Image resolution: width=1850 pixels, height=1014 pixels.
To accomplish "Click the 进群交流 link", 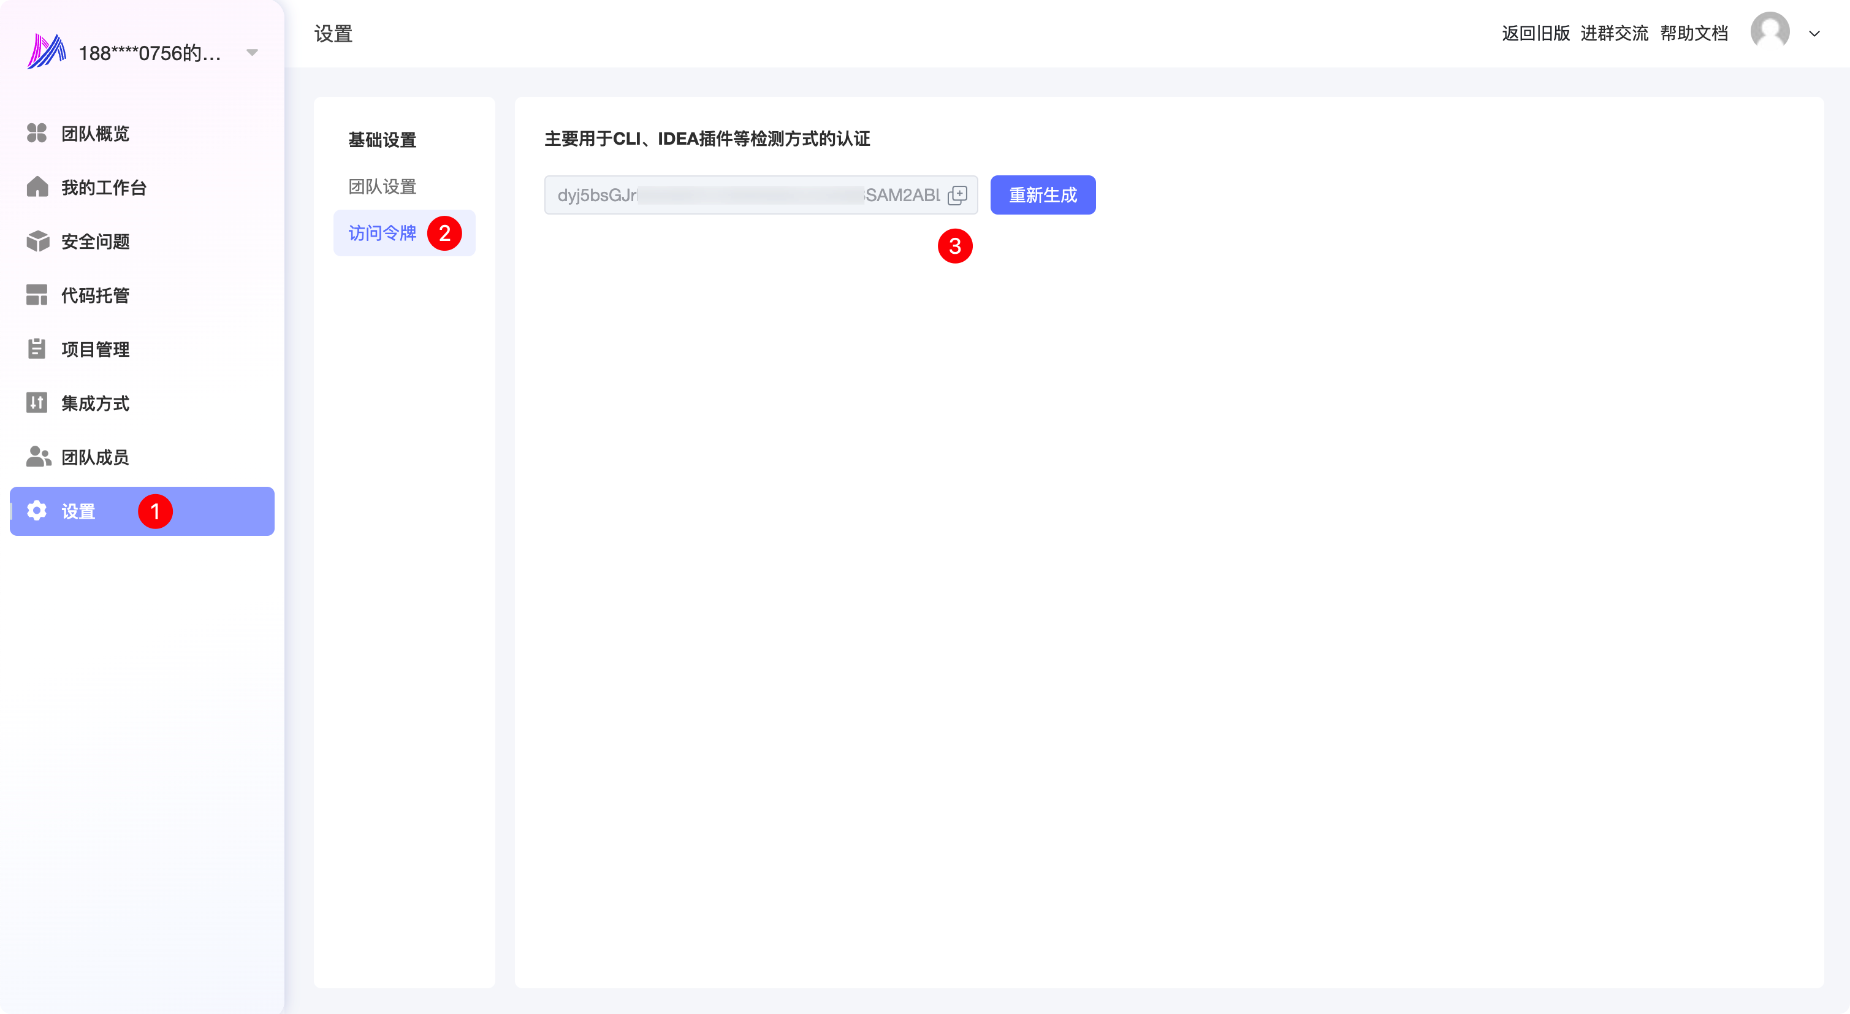I will pyautogui.click(x=1614, y=34).
